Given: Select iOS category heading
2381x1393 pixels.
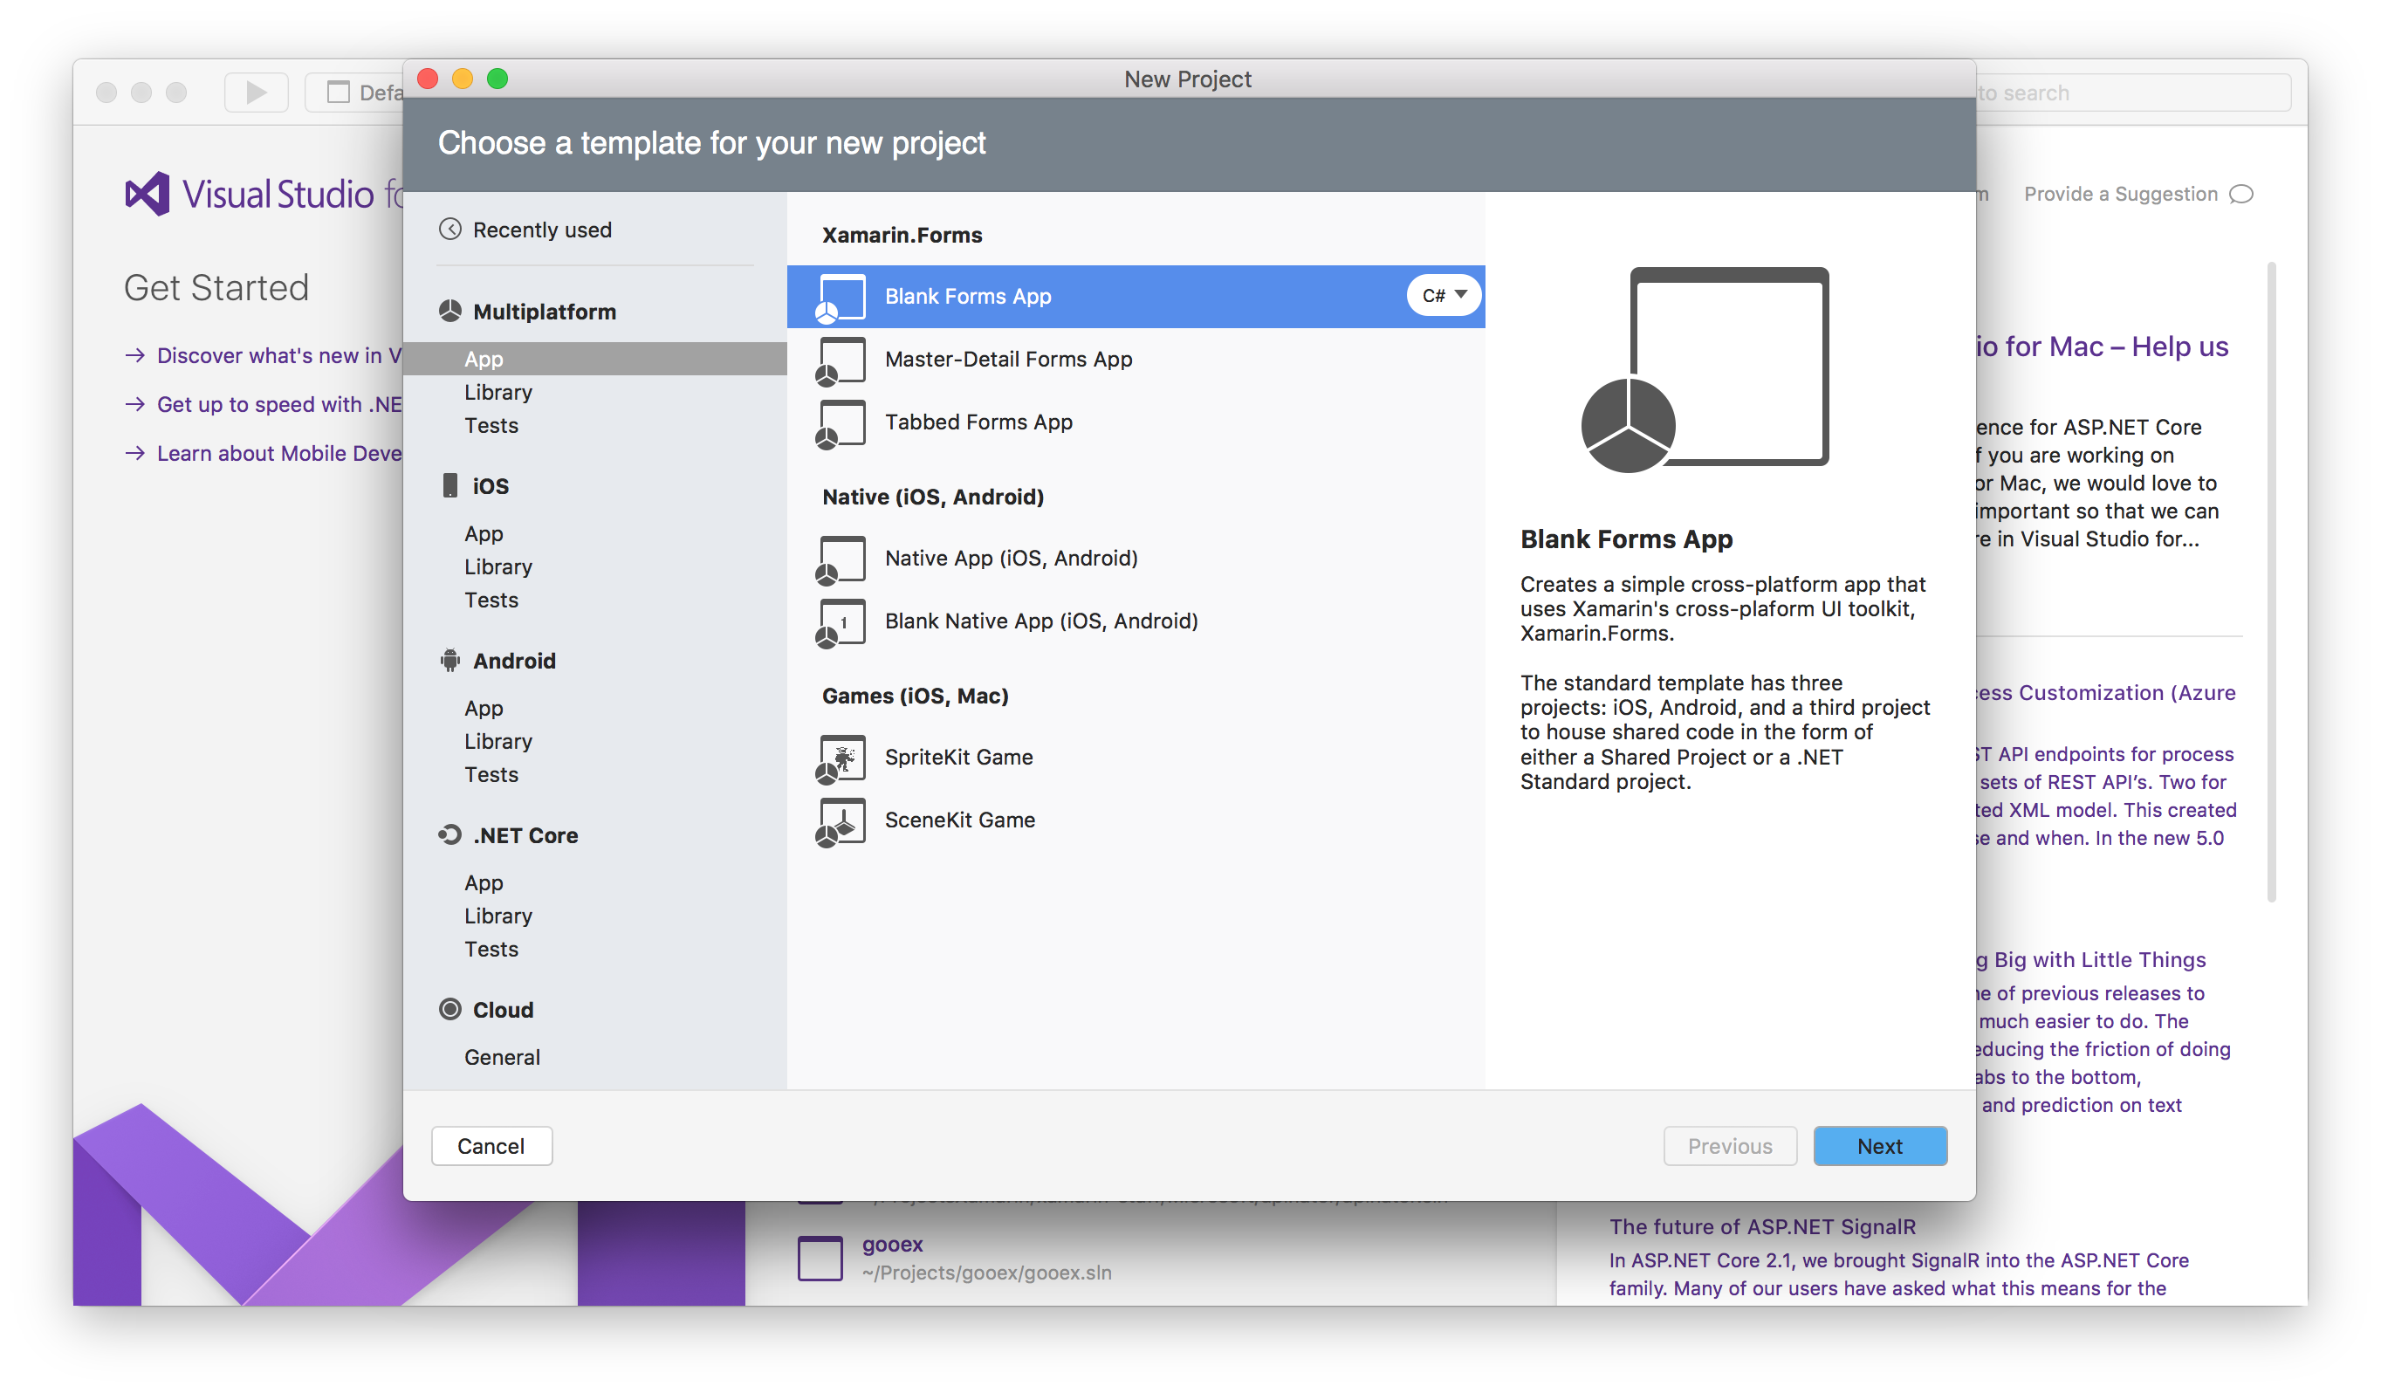Looking at the screenshot, I should [491, 486].
